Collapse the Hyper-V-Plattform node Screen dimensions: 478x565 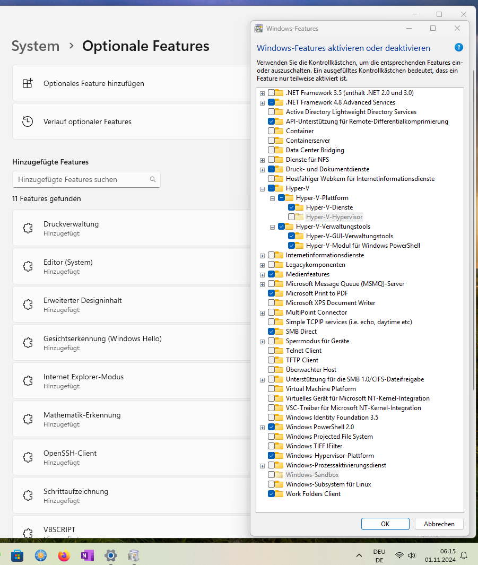tap(272, 198)
